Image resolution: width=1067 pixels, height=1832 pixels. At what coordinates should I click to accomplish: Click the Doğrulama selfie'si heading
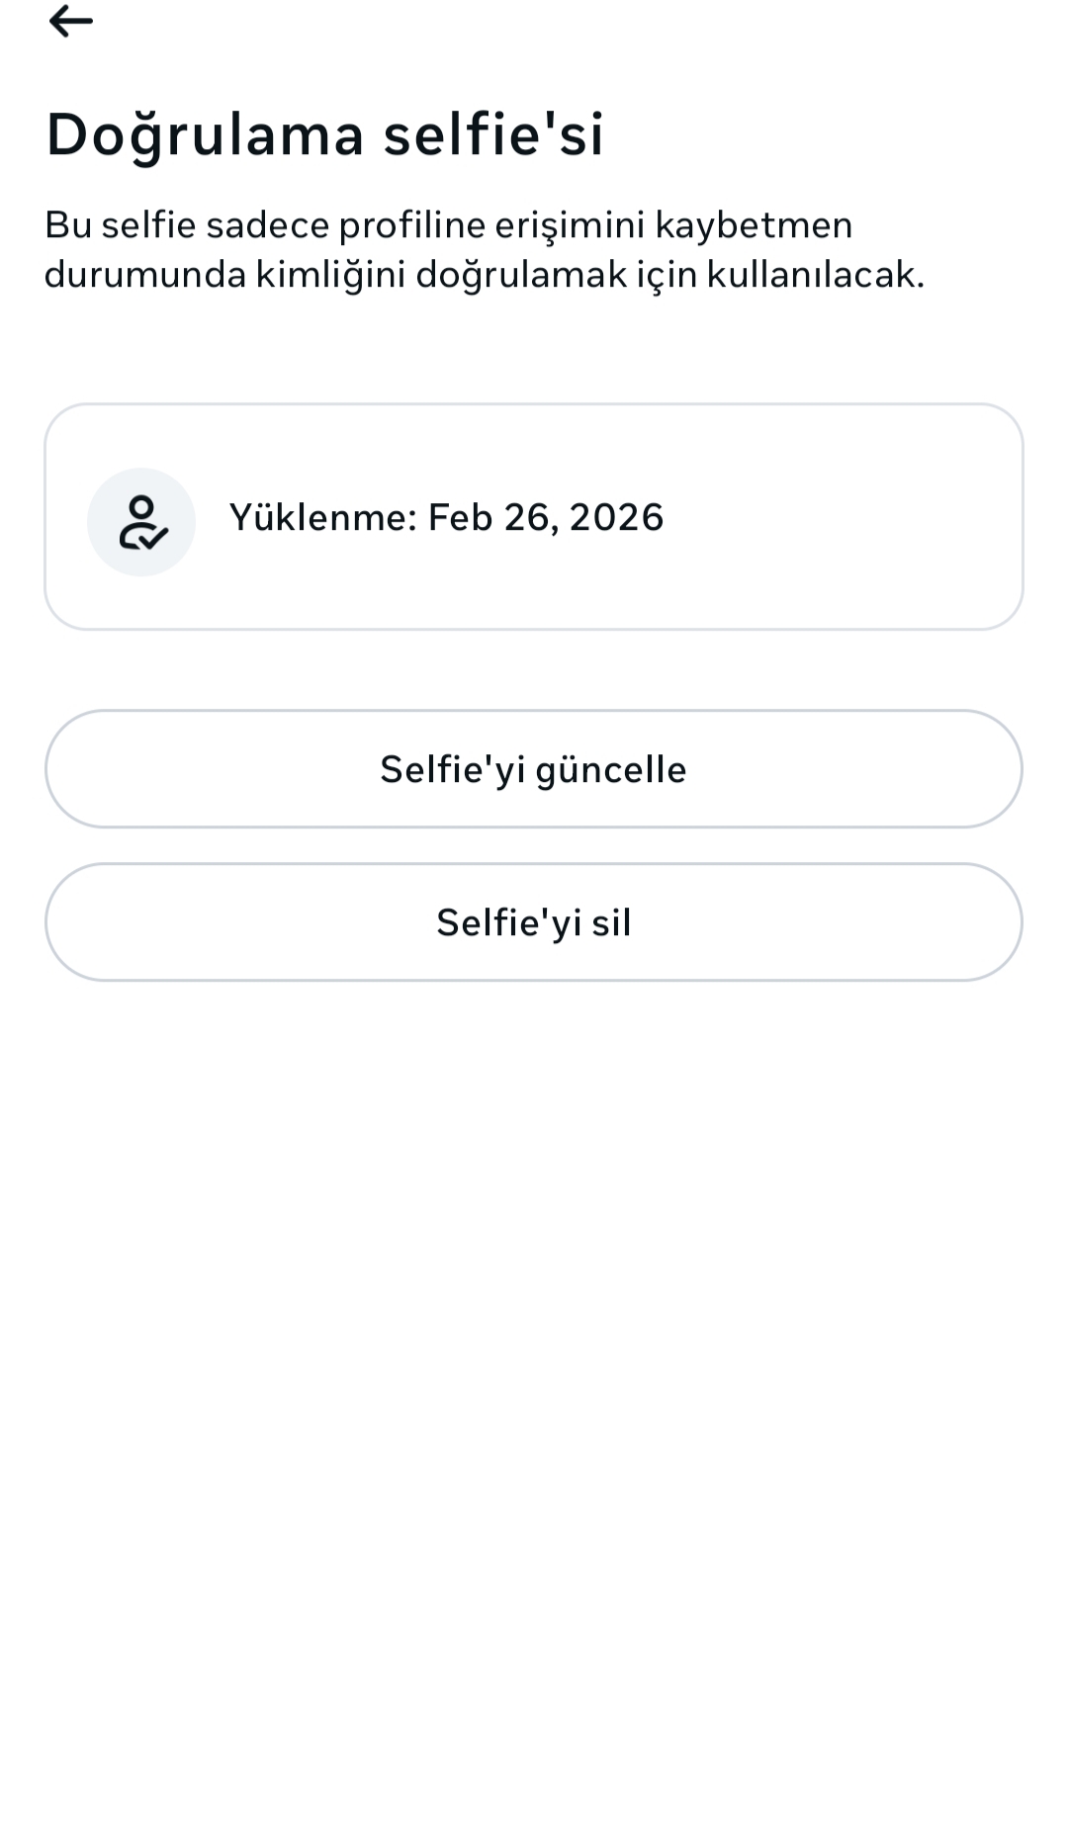click(324, 133)
